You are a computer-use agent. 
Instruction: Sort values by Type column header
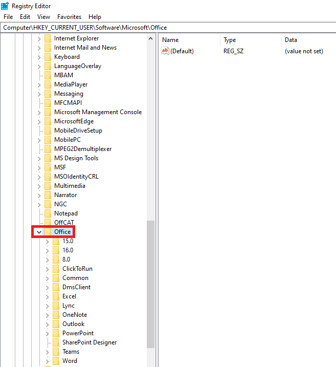[x=251, y=40]
